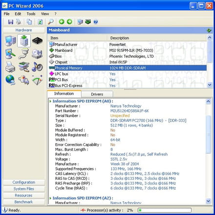The width and height of the screenshot is (215, 215).
Task: Click the computer cube toolbar icon
Action: click(x=80, y=21)
